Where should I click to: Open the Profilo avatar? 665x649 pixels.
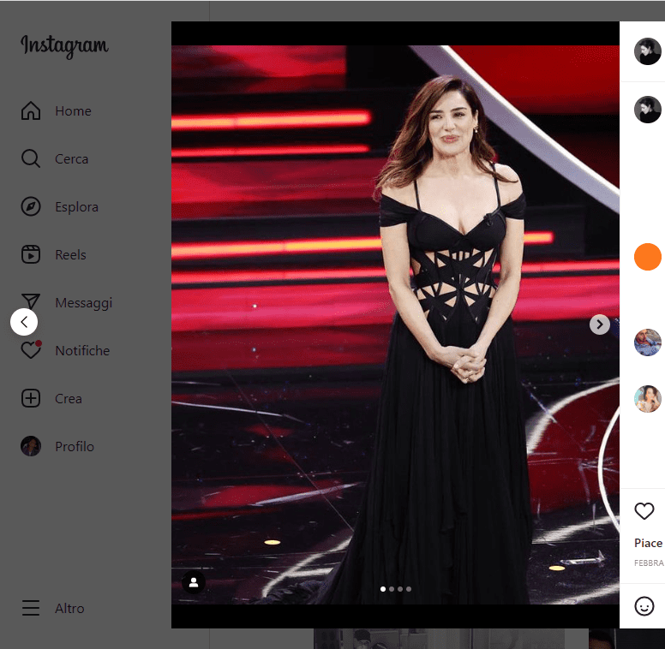point(31,446)
